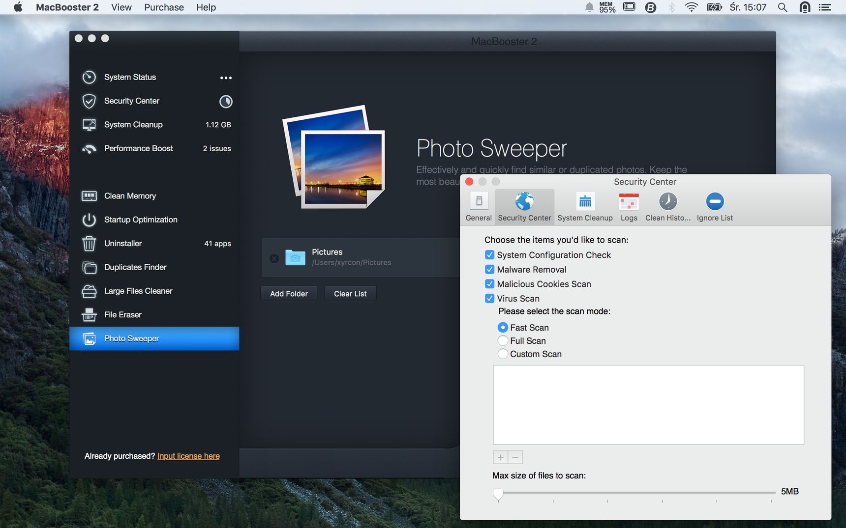This screenshot has height=528, width=846.
Task: Click the clock indicator beside Security Center
Action: tap(226, 102)
